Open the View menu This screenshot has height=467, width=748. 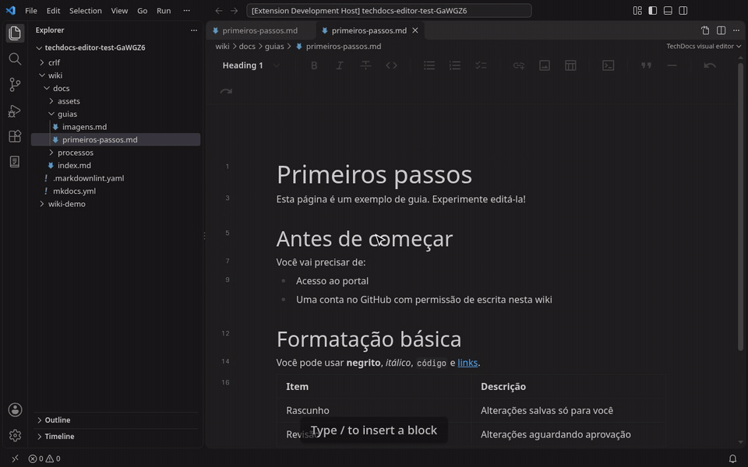(x=119, y=10)
